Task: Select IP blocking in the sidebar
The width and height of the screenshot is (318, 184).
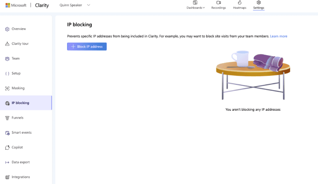Action: coord(20,103)
